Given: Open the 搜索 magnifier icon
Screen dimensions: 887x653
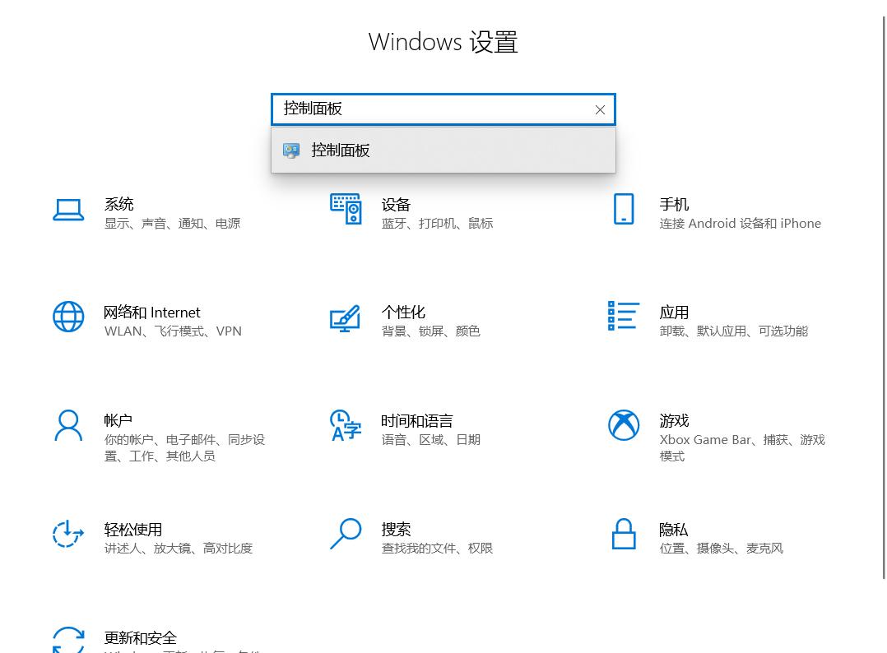Looking at the screenshot, I should 346,534.
